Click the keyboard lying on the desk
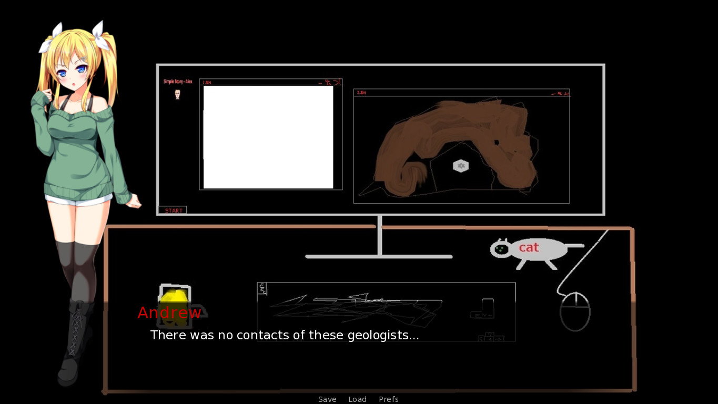718x404 pixels. click(387, 311)
